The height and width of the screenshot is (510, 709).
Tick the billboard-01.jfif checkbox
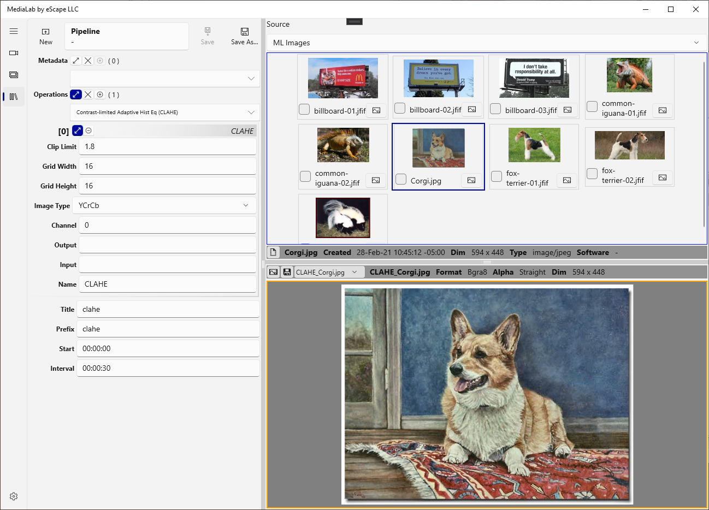304,110
